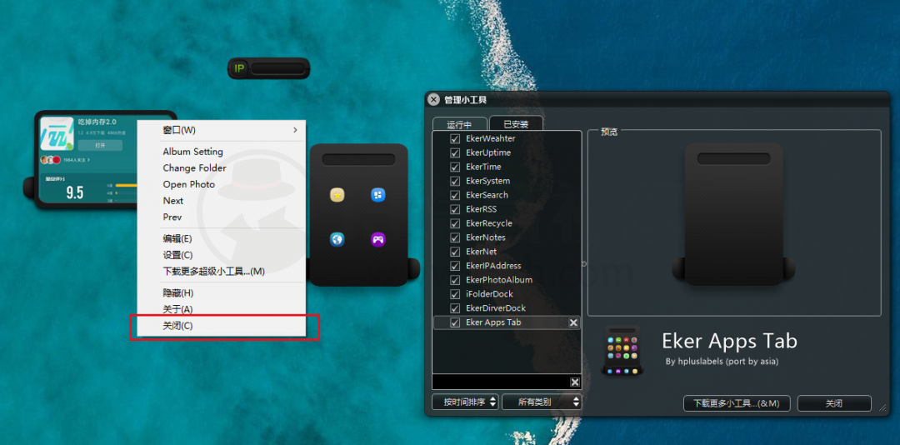Uncheck the EkerWeahter checkbox

(x=455, y=139)
